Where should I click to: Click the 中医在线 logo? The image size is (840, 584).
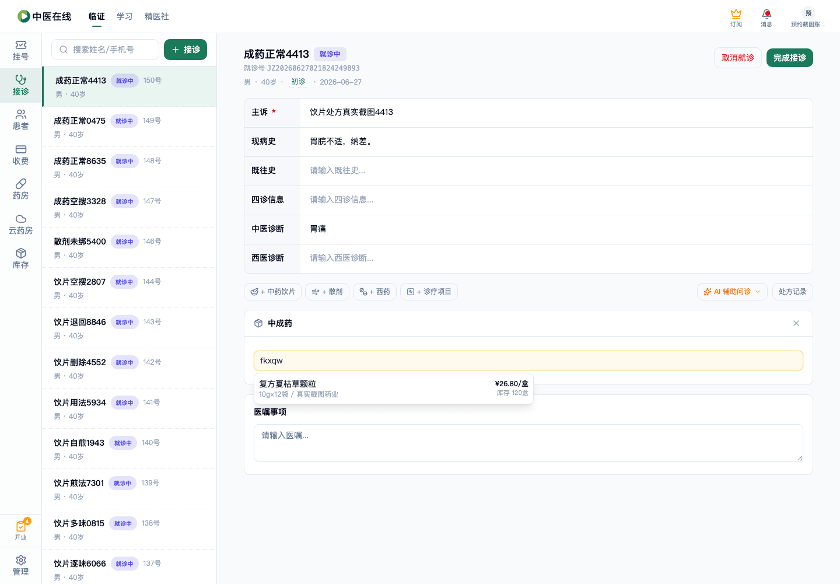[44, 16]
